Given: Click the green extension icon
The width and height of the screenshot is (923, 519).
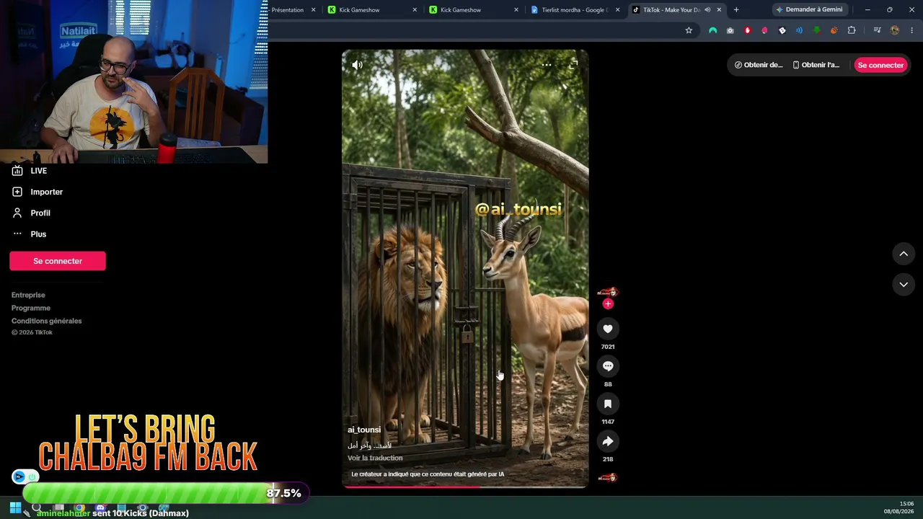Looking at the screenshot, I should (816, 30).
